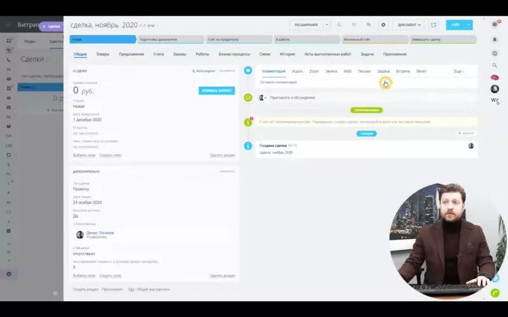Screen dimensions: 508x317
Task: Click the pink chat icon in right sidebar
Action: pos(495,77)
